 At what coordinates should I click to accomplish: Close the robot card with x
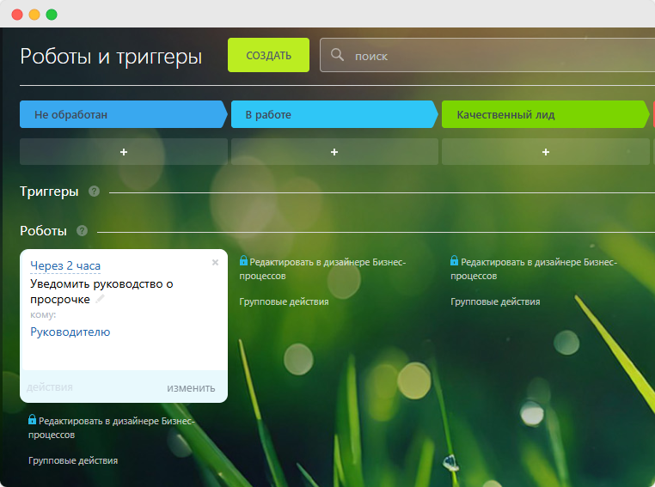click(215, 263)
